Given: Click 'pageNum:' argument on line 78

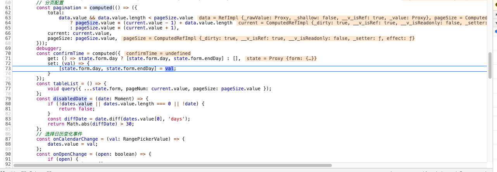Looking at the screenshot, I should [x=137, y=88].
